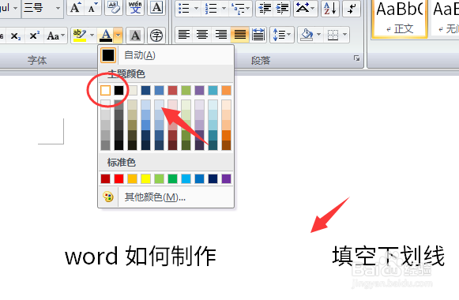This screenshot has height=300, width=459.
Task: Open the font name dropdown arrow
Action: 15,8
